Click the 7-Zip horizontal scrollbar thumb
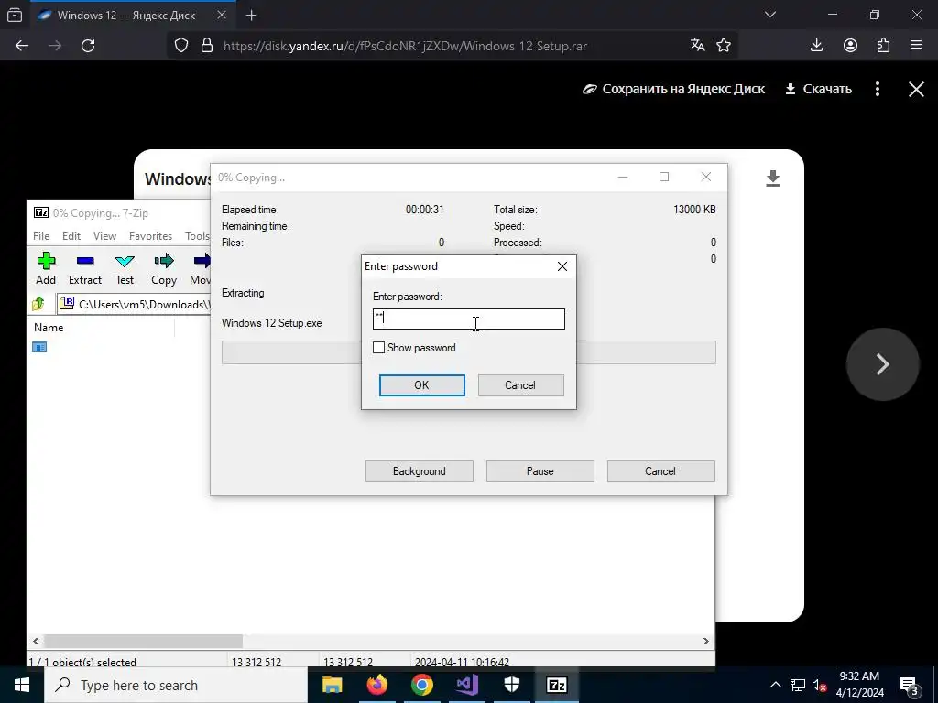The width and height of the screenshot is (938, 703). coord(144,641)
